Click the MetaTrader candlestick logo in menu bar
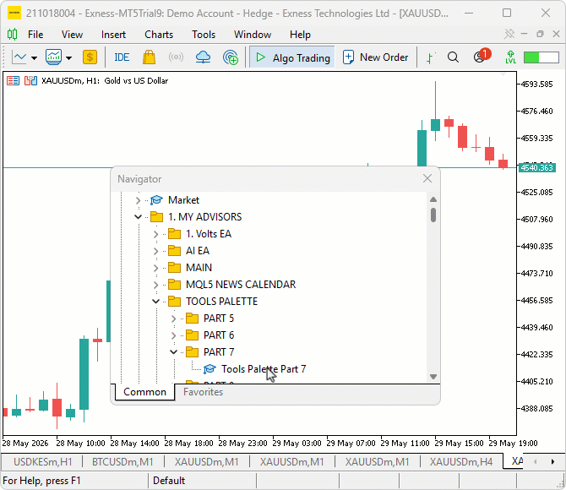Screen dimensions: 566x490 click(x=13, y=35)
